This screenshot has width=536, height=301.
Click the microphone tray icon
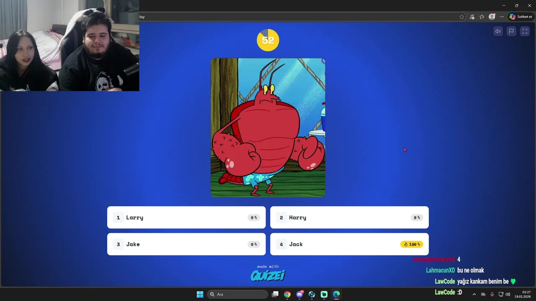pyautogui.click(x=492, y=294)
